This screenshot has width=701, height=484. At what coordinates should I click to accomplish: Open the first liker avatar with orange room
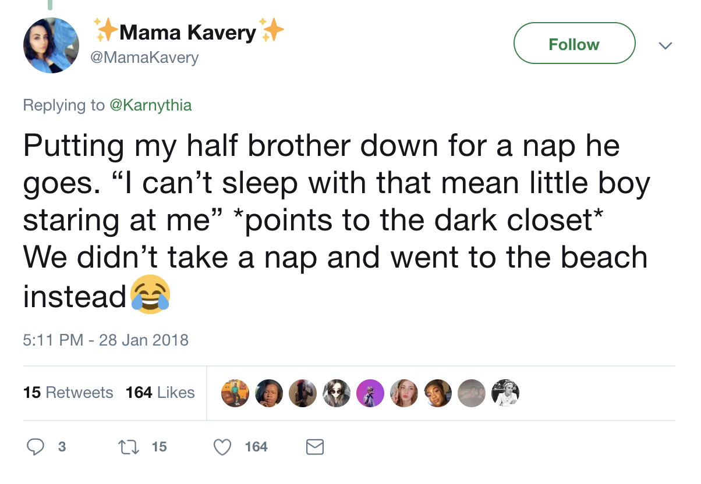(x=235, y=393)
